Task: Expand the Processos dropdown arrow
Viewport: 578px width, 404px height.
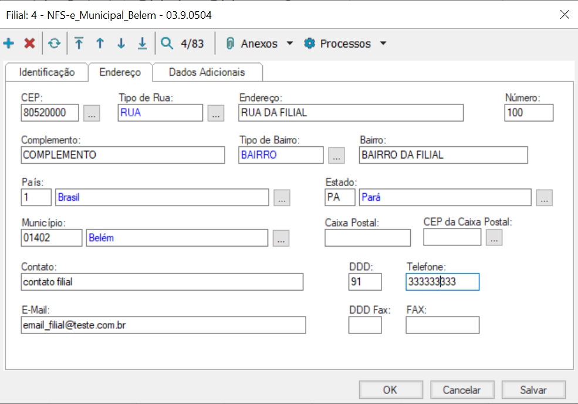Action: tap(383, 43)
